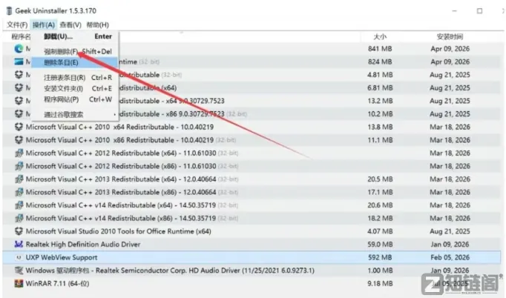
Task: Click the WinRAR 7.11 icon
Action: tap(19, 283)
